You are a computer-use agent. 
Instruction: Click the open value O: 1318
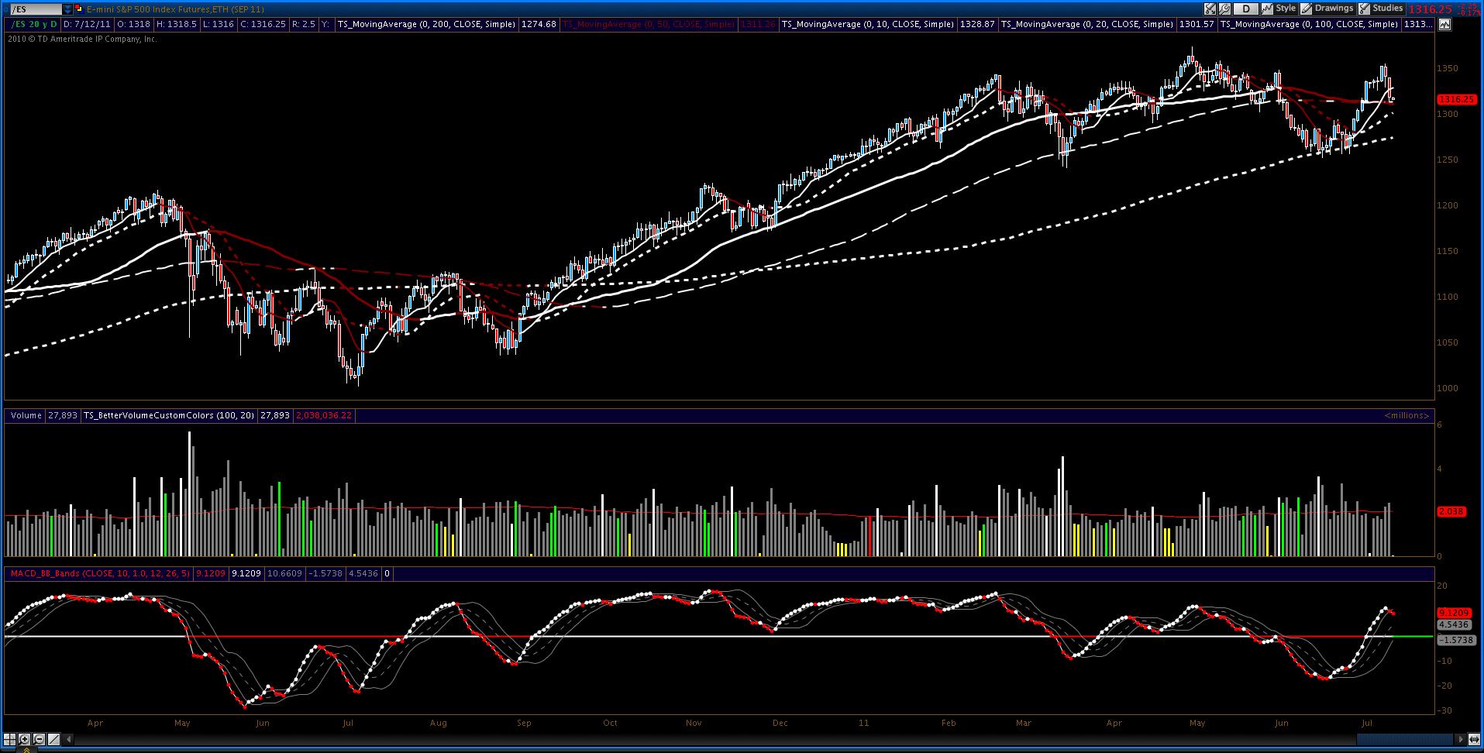[134, 24]
